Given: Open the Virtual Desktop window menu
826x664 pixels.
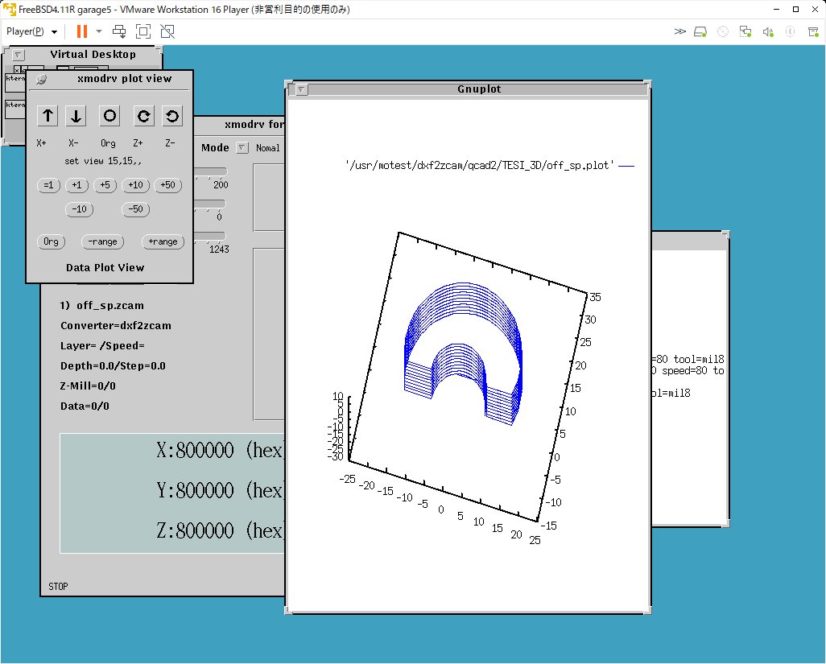Looking at the screenshot, I should pos(18,55).
